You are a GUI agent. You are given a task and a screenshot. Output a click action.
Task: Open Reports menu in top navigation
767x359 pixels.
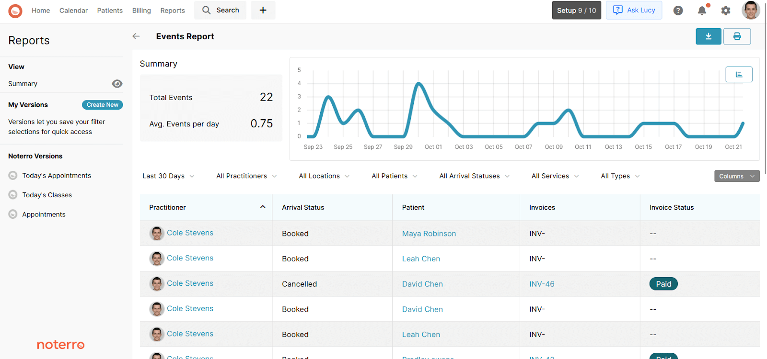(173, 11)
